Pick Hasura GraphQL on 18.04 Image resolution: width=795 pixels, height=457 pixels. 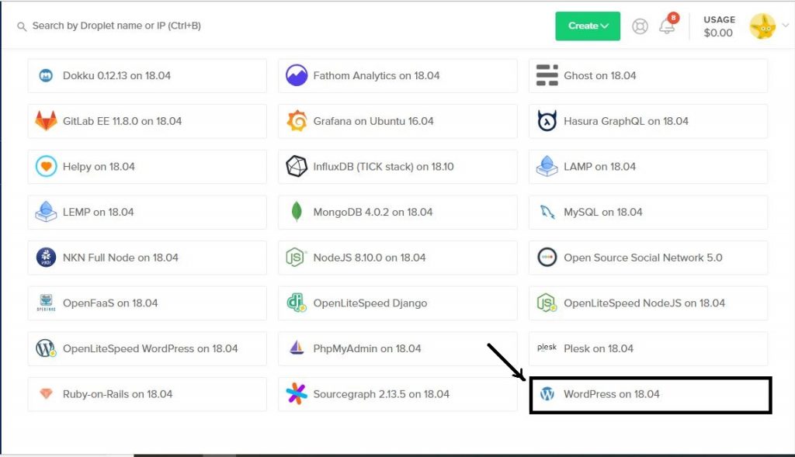click(648, 121)
